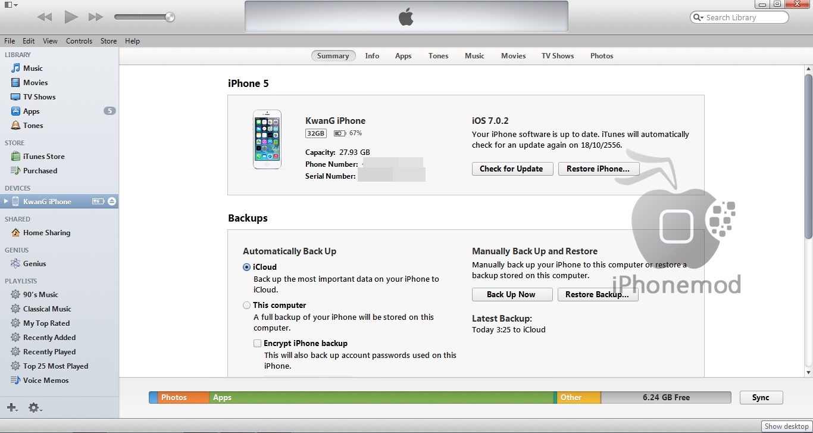The image size is (813, 433).
Task: Click the Play button in playback controls
Action: pos(71,17)
